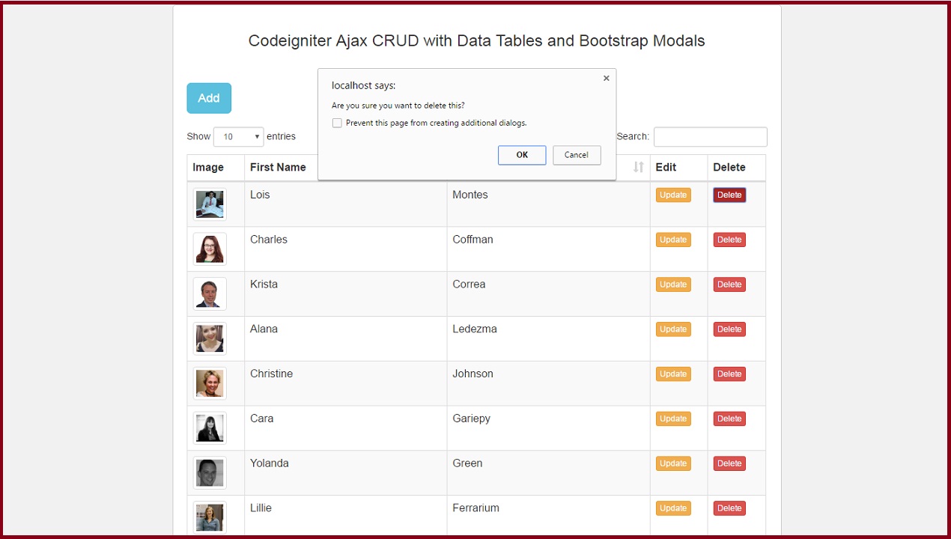Select the last name 'Green'

point(467,463)
